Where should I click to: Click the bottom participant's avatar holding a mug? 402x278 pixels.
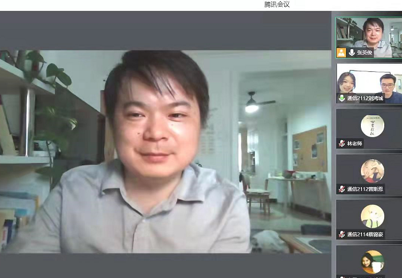point(372,261)
